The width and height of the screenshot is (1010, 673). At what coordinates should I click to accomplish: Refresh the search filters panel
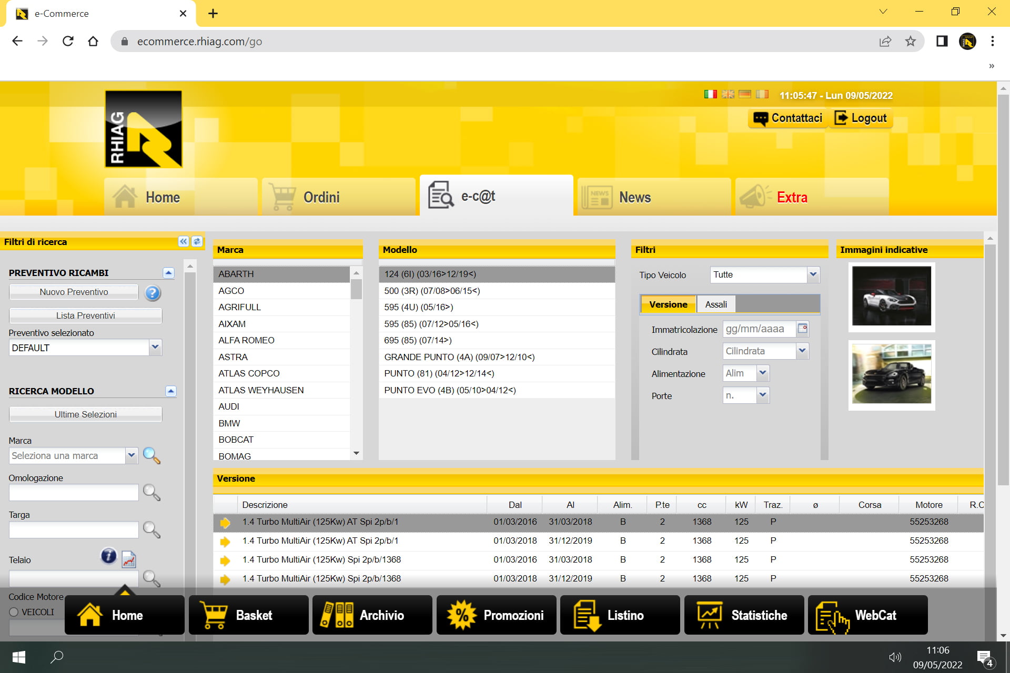tap(197, 241)
